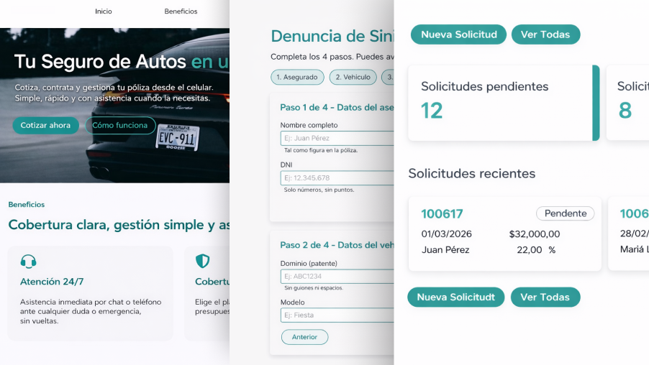Go to the Beneficios navigation link

coord(181,11)
